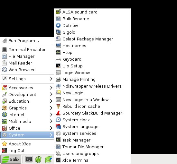Click the Terminal Emulator menu icon
The width and height of the screenshot is (177, 164).
point(5,49)
